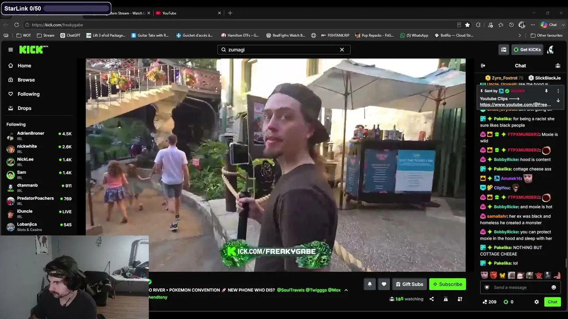This screenshot has height=319, width=568.
Task: Open pinned message three-dot options
Action: click(x=558, y=91)
